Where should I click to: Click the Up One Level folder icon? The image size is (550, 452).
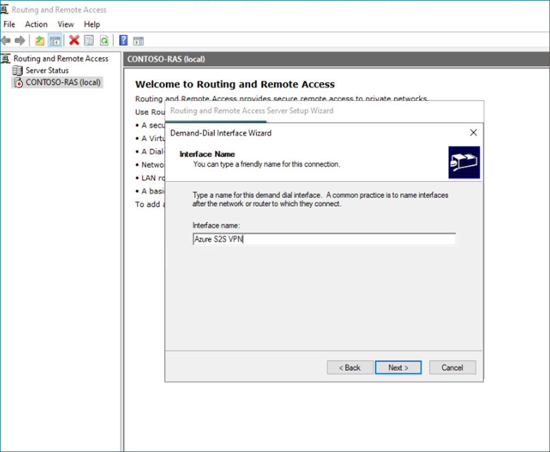[x=39, y=41]
